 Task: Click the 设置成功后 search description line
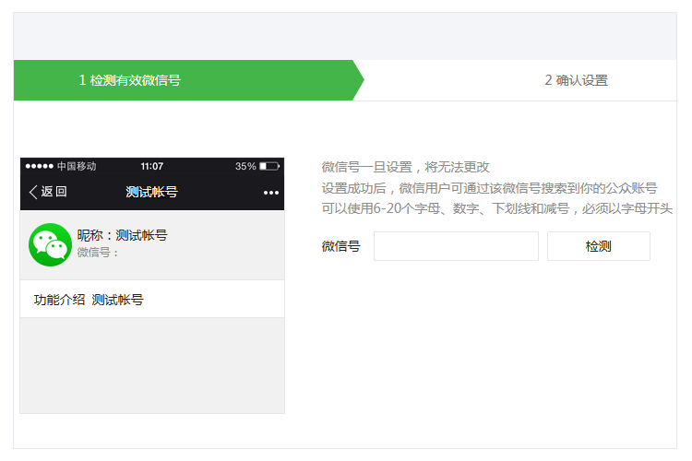point(489,188)
